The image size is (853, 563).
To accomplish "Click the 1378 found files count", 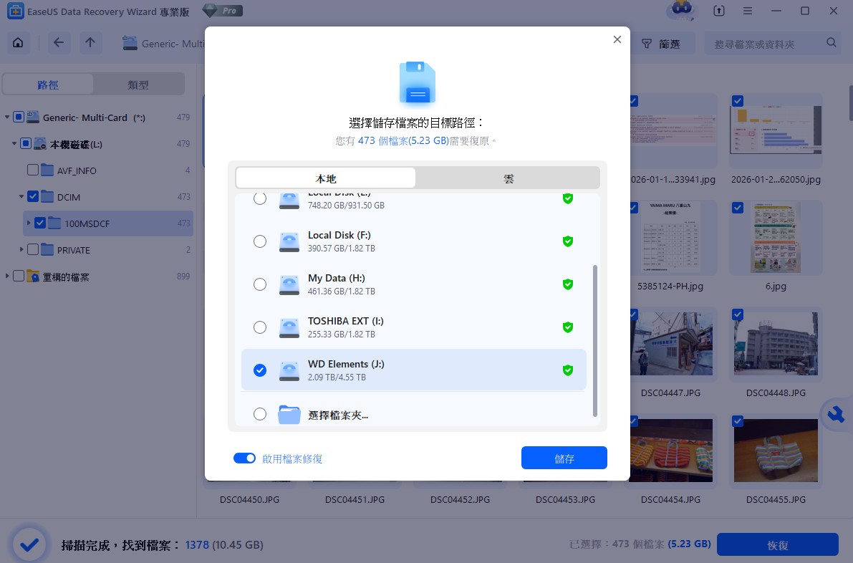I will (197, 544).
